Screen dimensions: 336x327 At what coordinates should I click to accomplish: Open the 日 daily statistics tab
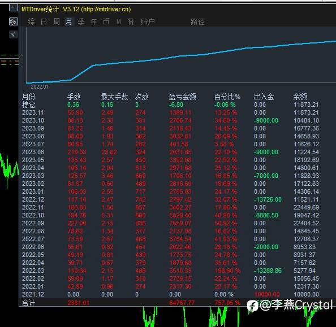click(44, 21)
